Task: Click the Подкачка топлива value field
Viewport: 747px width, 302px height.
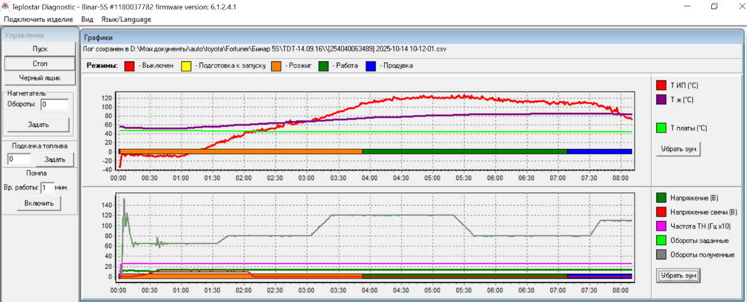Action: point(19,159)
